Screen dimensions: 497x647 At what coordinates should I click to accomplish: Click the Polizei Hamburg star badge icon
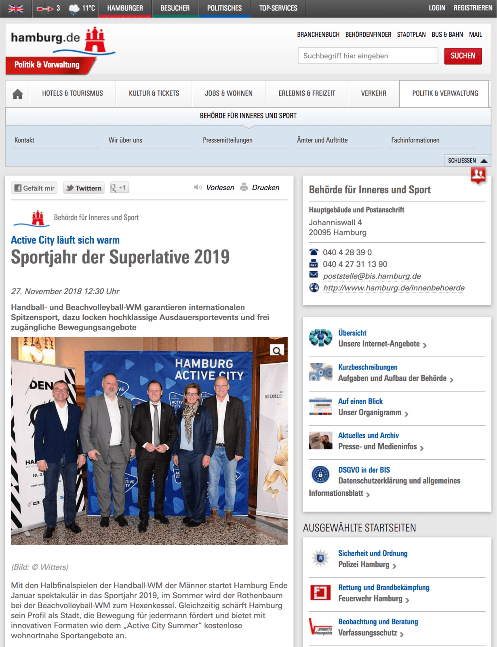(x=320, y=558)
